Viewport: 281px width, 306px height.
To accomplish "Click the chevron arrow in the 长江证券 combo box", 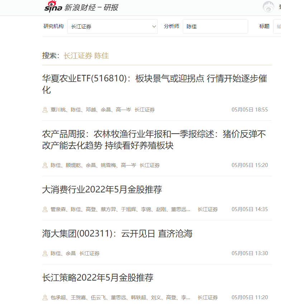I will tap(154, 27).
